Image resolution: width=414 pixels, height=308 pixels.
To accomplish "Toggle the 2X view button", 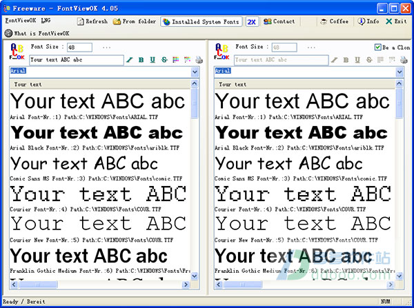I will coord(252,21).
